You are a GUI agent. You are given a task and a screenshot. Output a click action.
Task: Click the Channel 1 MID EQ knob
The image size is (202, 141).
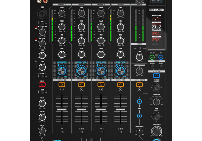coord(62,41)
